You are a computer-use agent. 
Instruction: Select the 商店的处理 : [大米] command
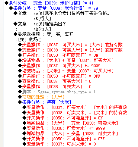[x=41, y=97]
